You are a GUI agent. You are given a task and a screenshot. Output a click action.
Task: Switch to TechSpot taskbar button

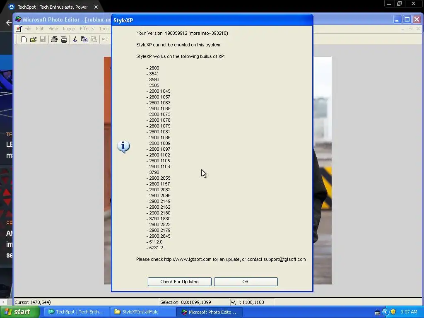(76, 312)
